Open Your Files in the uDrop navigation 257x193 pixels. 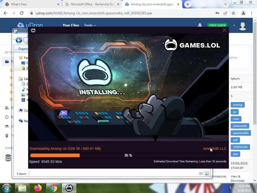point(71,25)
